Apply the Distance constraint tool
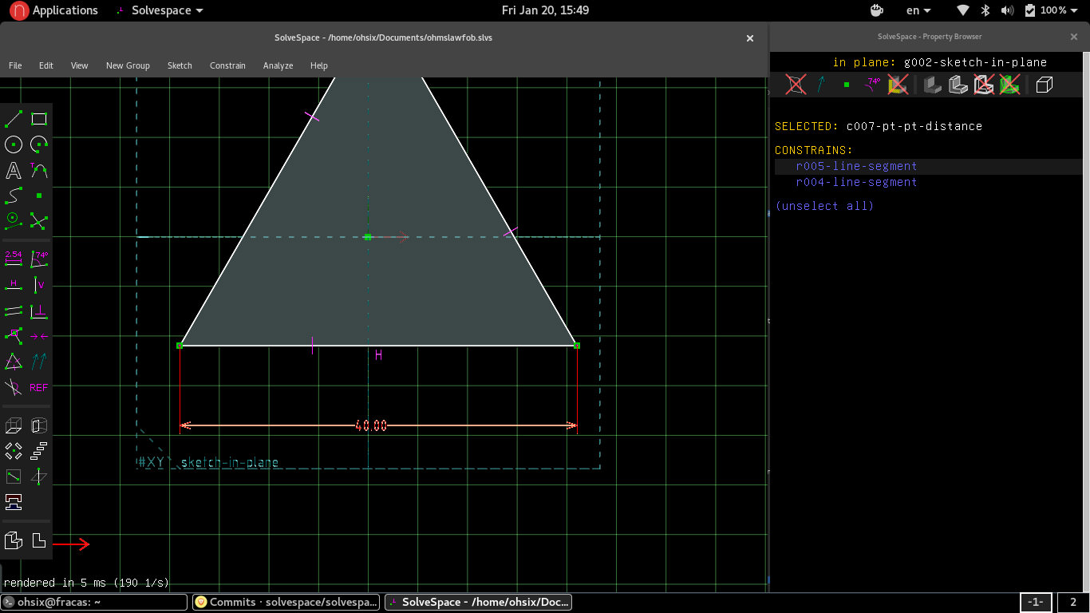The width and height of the screenshot is (1090, 613). point(13,257)
